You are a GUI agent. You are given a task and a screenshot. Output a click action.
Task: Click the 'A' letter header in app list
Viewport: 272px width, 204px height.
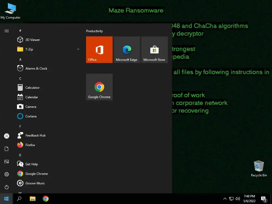pyautogui.click(x=20, y=59)
